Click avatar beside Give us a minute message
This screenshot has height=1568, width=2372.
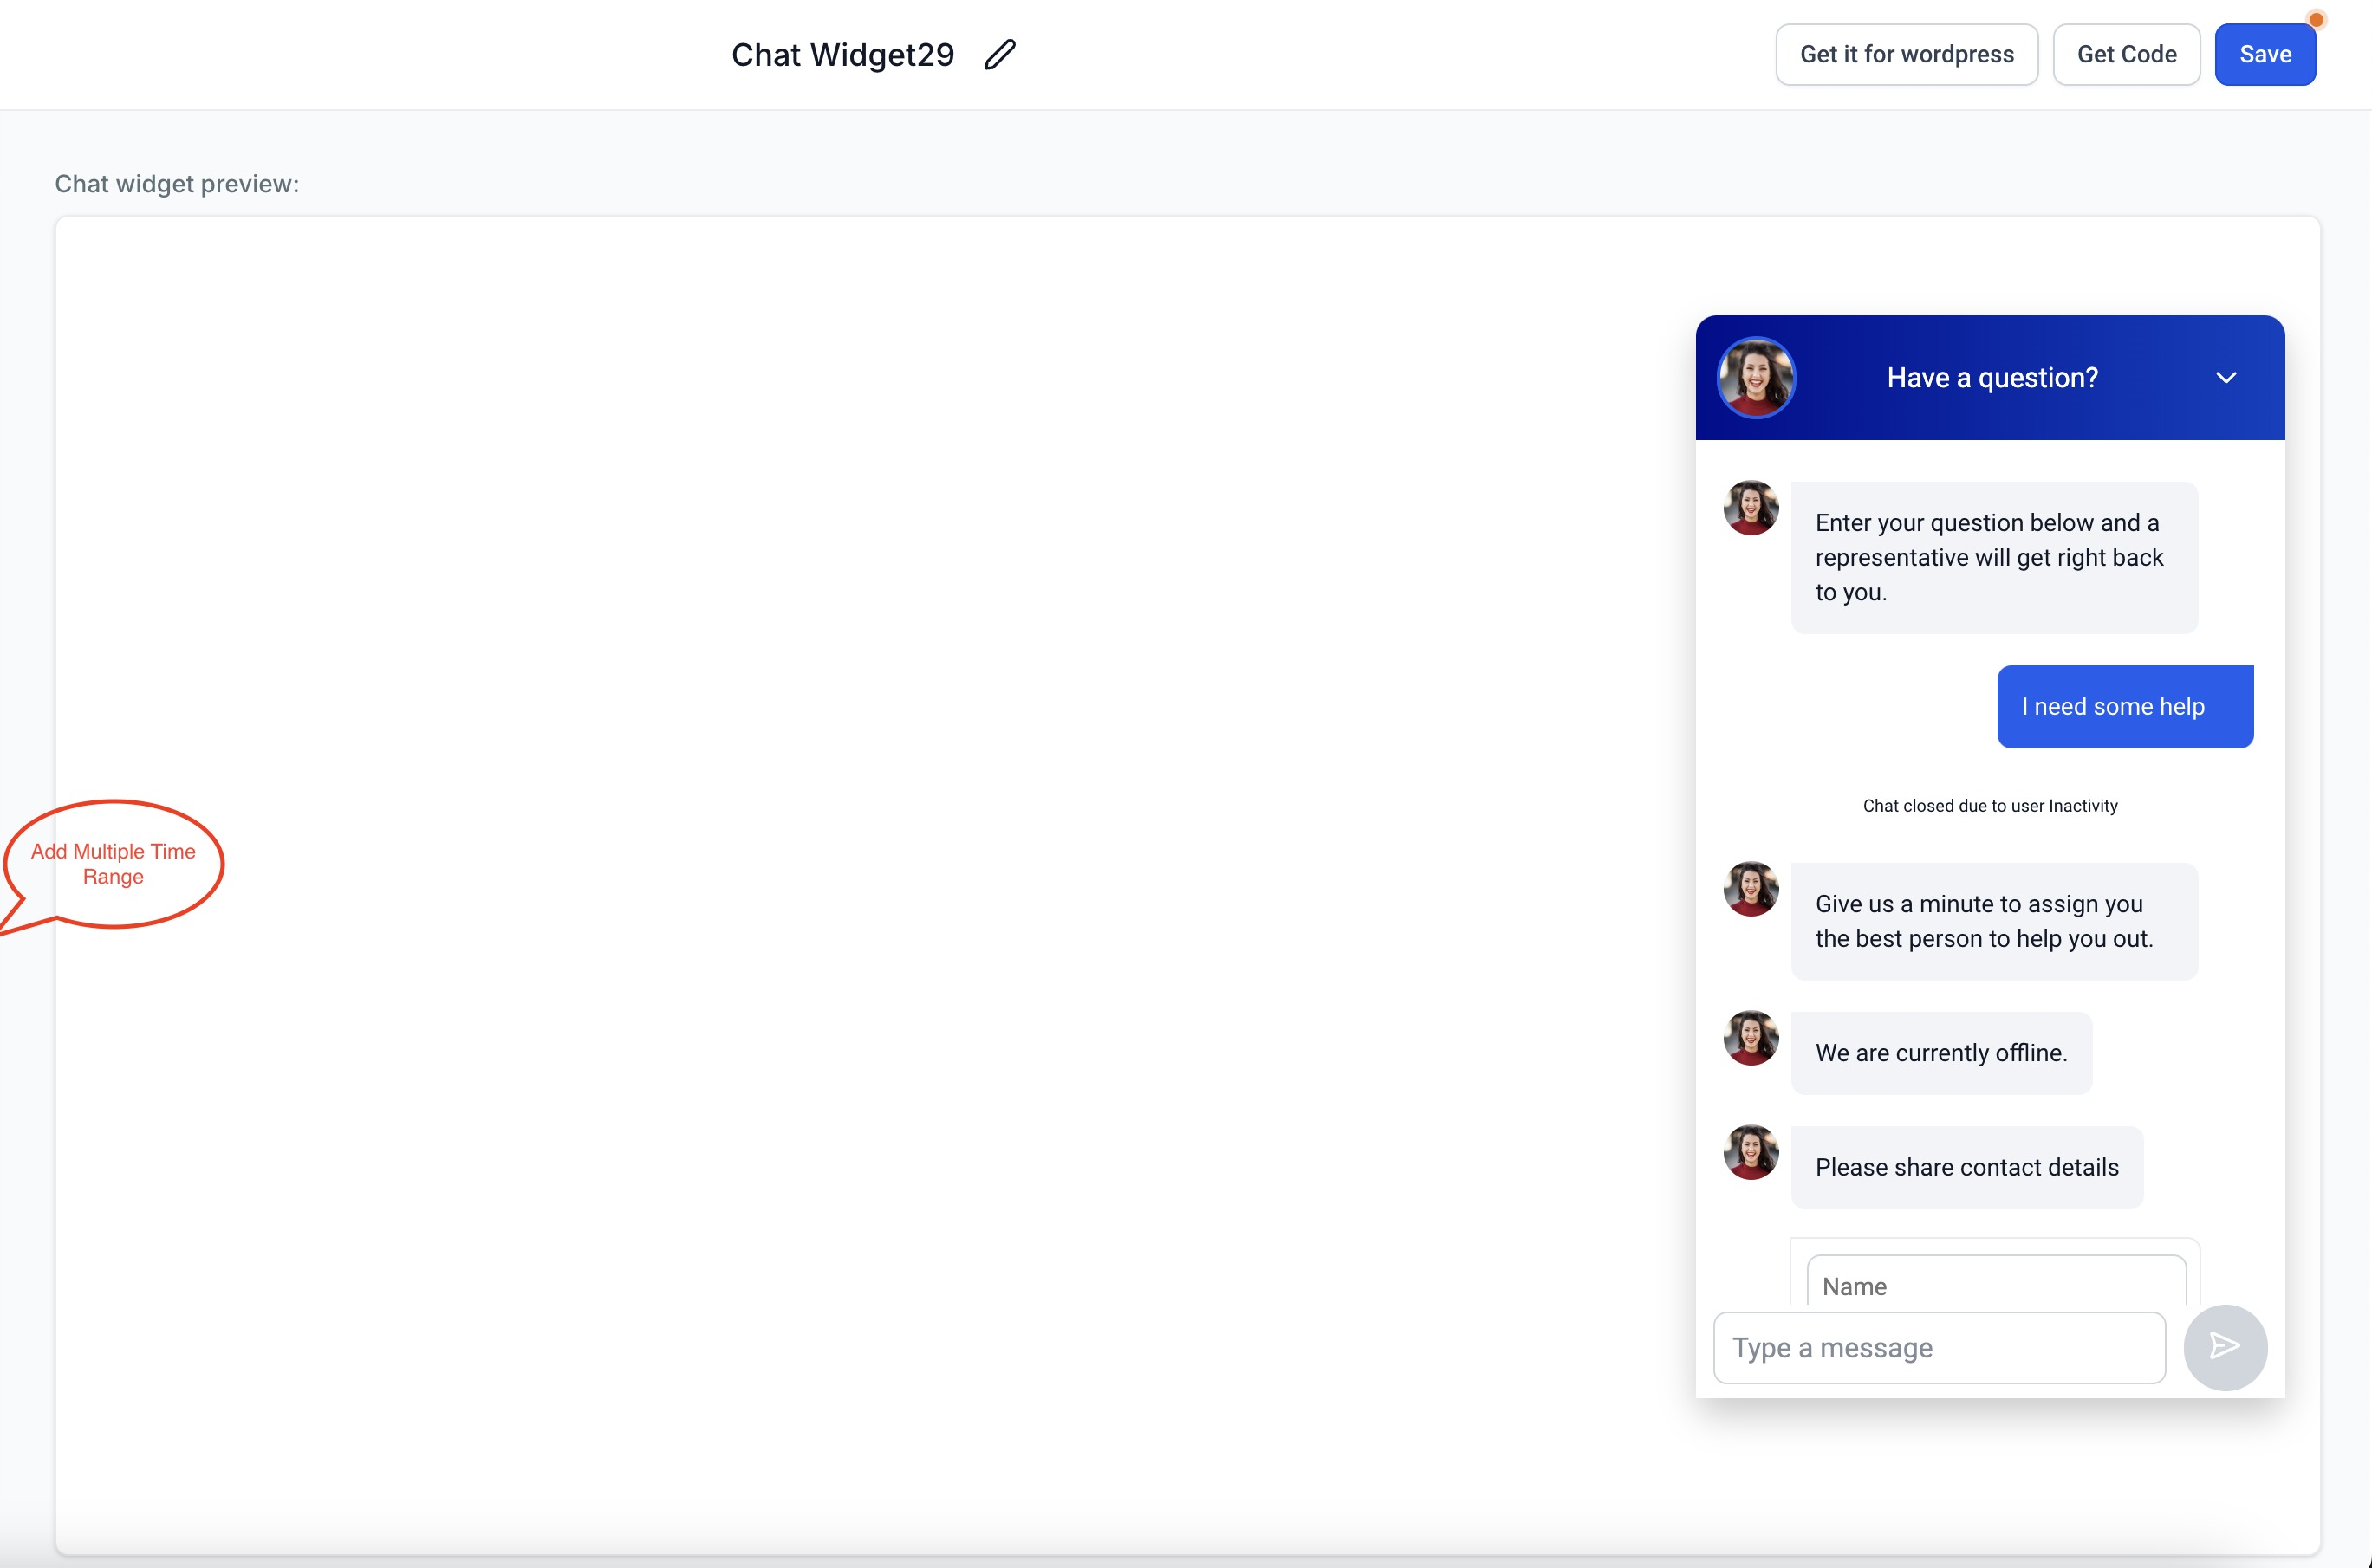[1751, 889]
